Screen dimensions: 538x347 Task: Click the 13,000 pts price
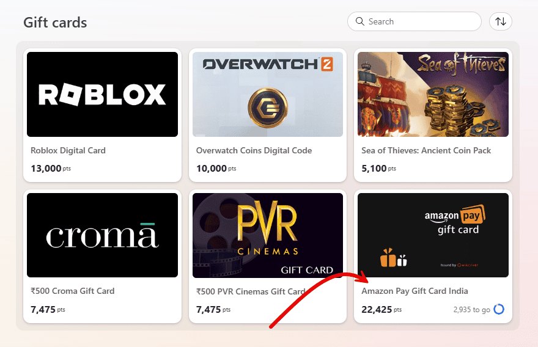[x=51, y=169]
